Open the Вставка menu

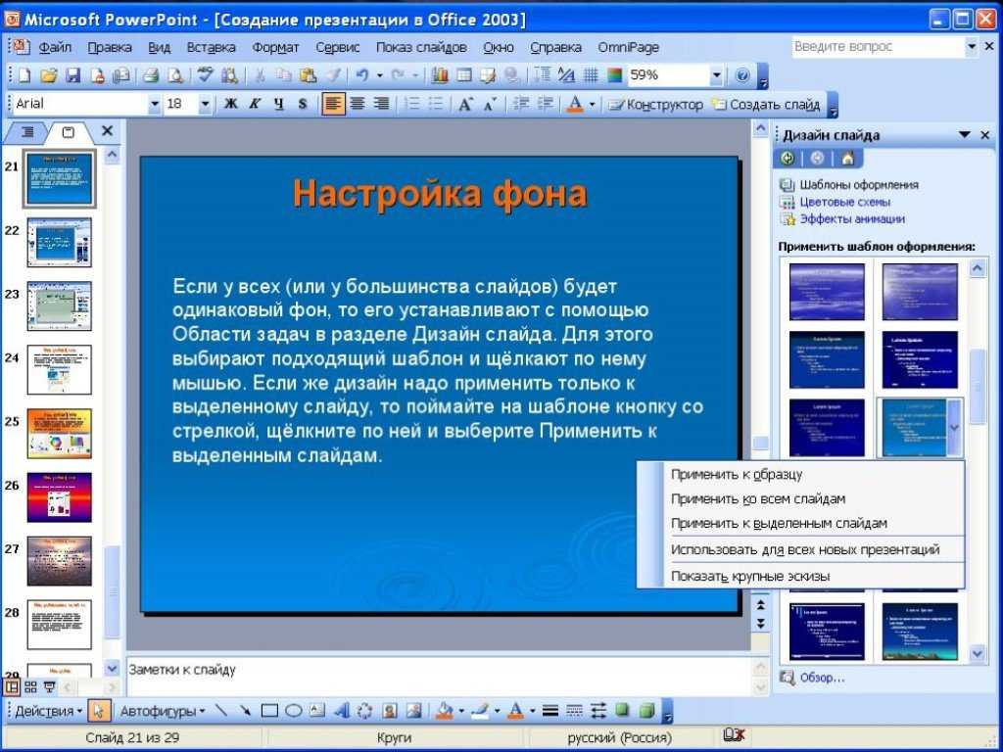click(x=212, y=47)
